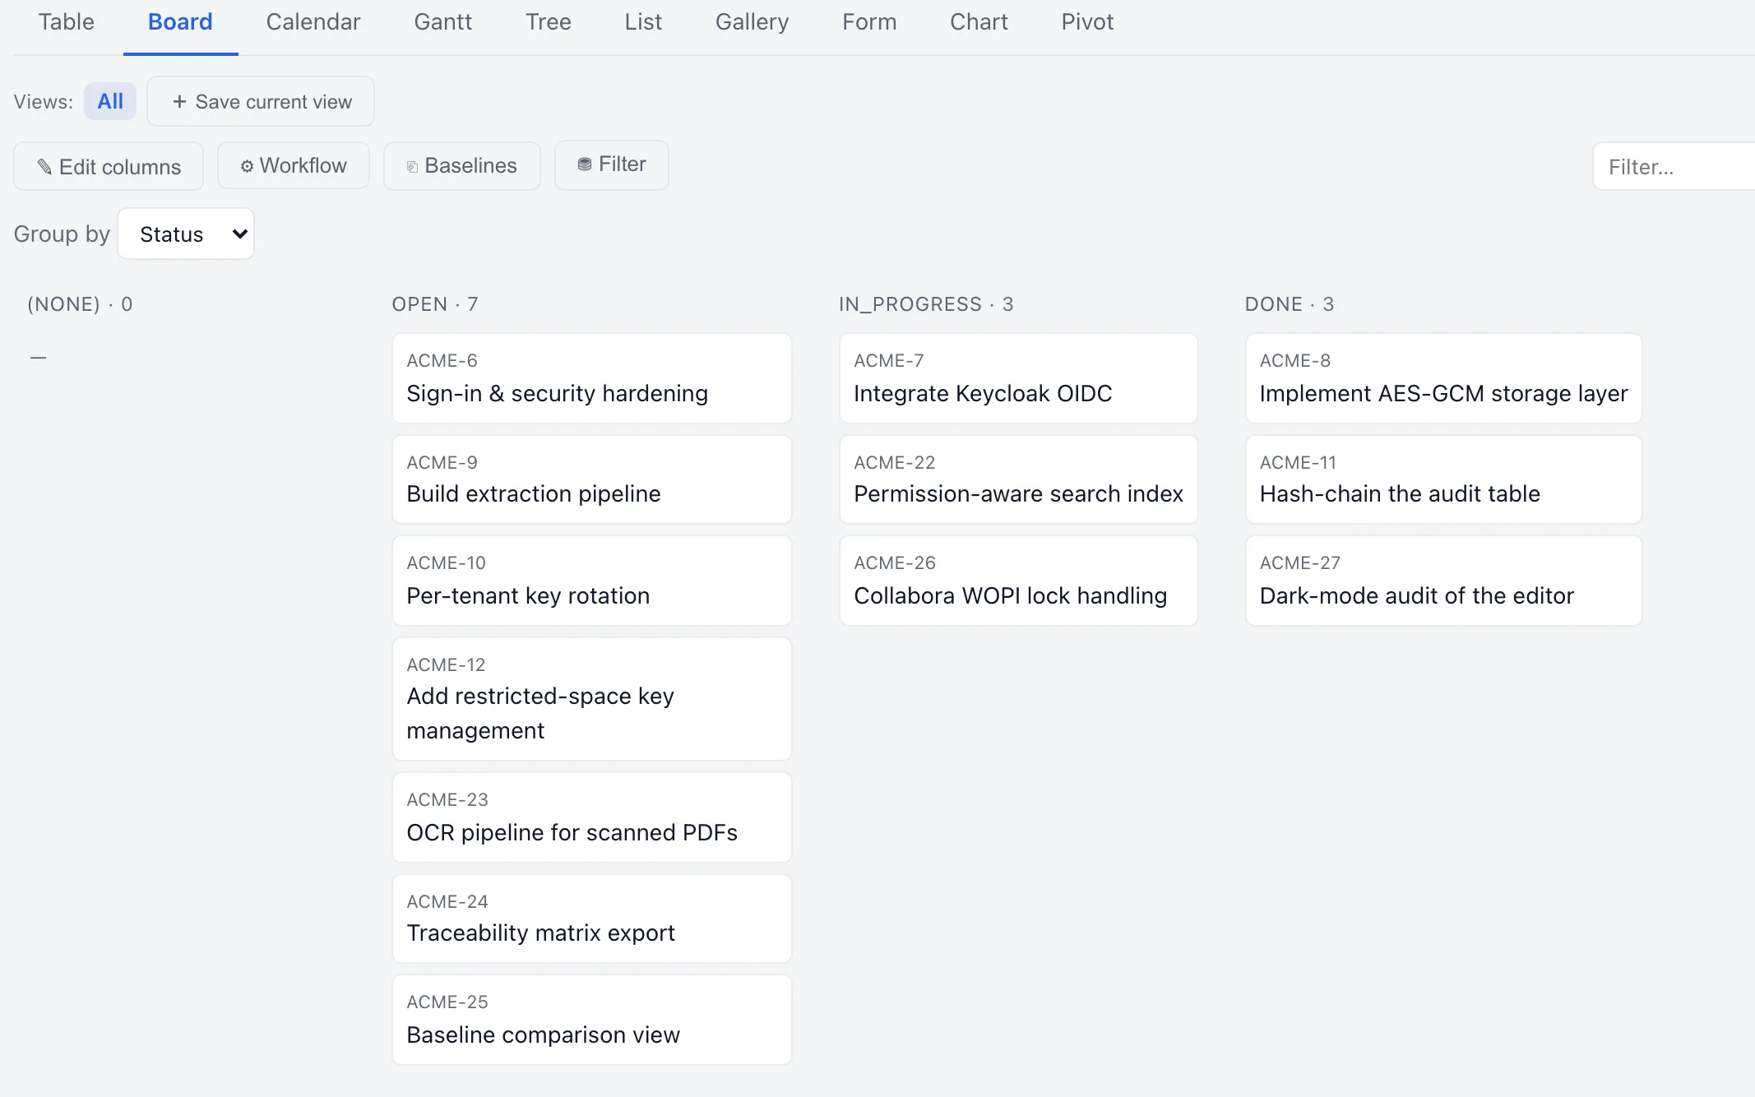
Task: Select the List tab
Action: [x=643, y=22]
